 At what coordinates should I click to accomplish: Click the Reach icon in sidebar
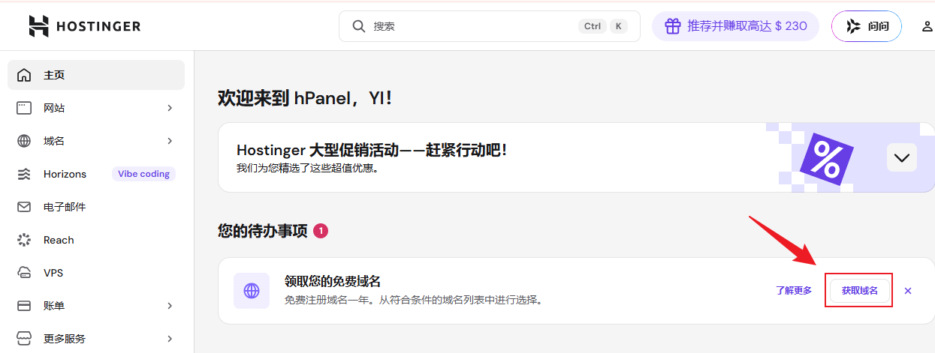pyautogui.click(x=24, y=240)
